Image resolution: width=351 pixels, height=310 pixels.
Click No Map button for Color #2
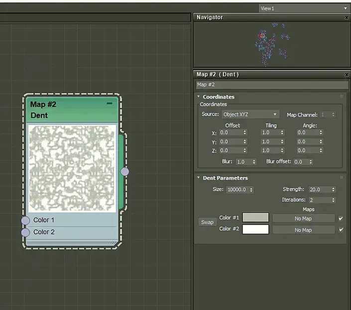click(303, 230)
